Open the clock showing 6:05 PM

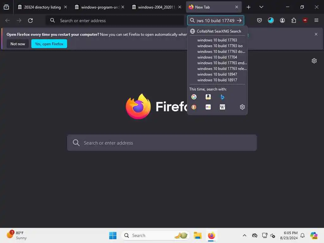tap(289, 235)
